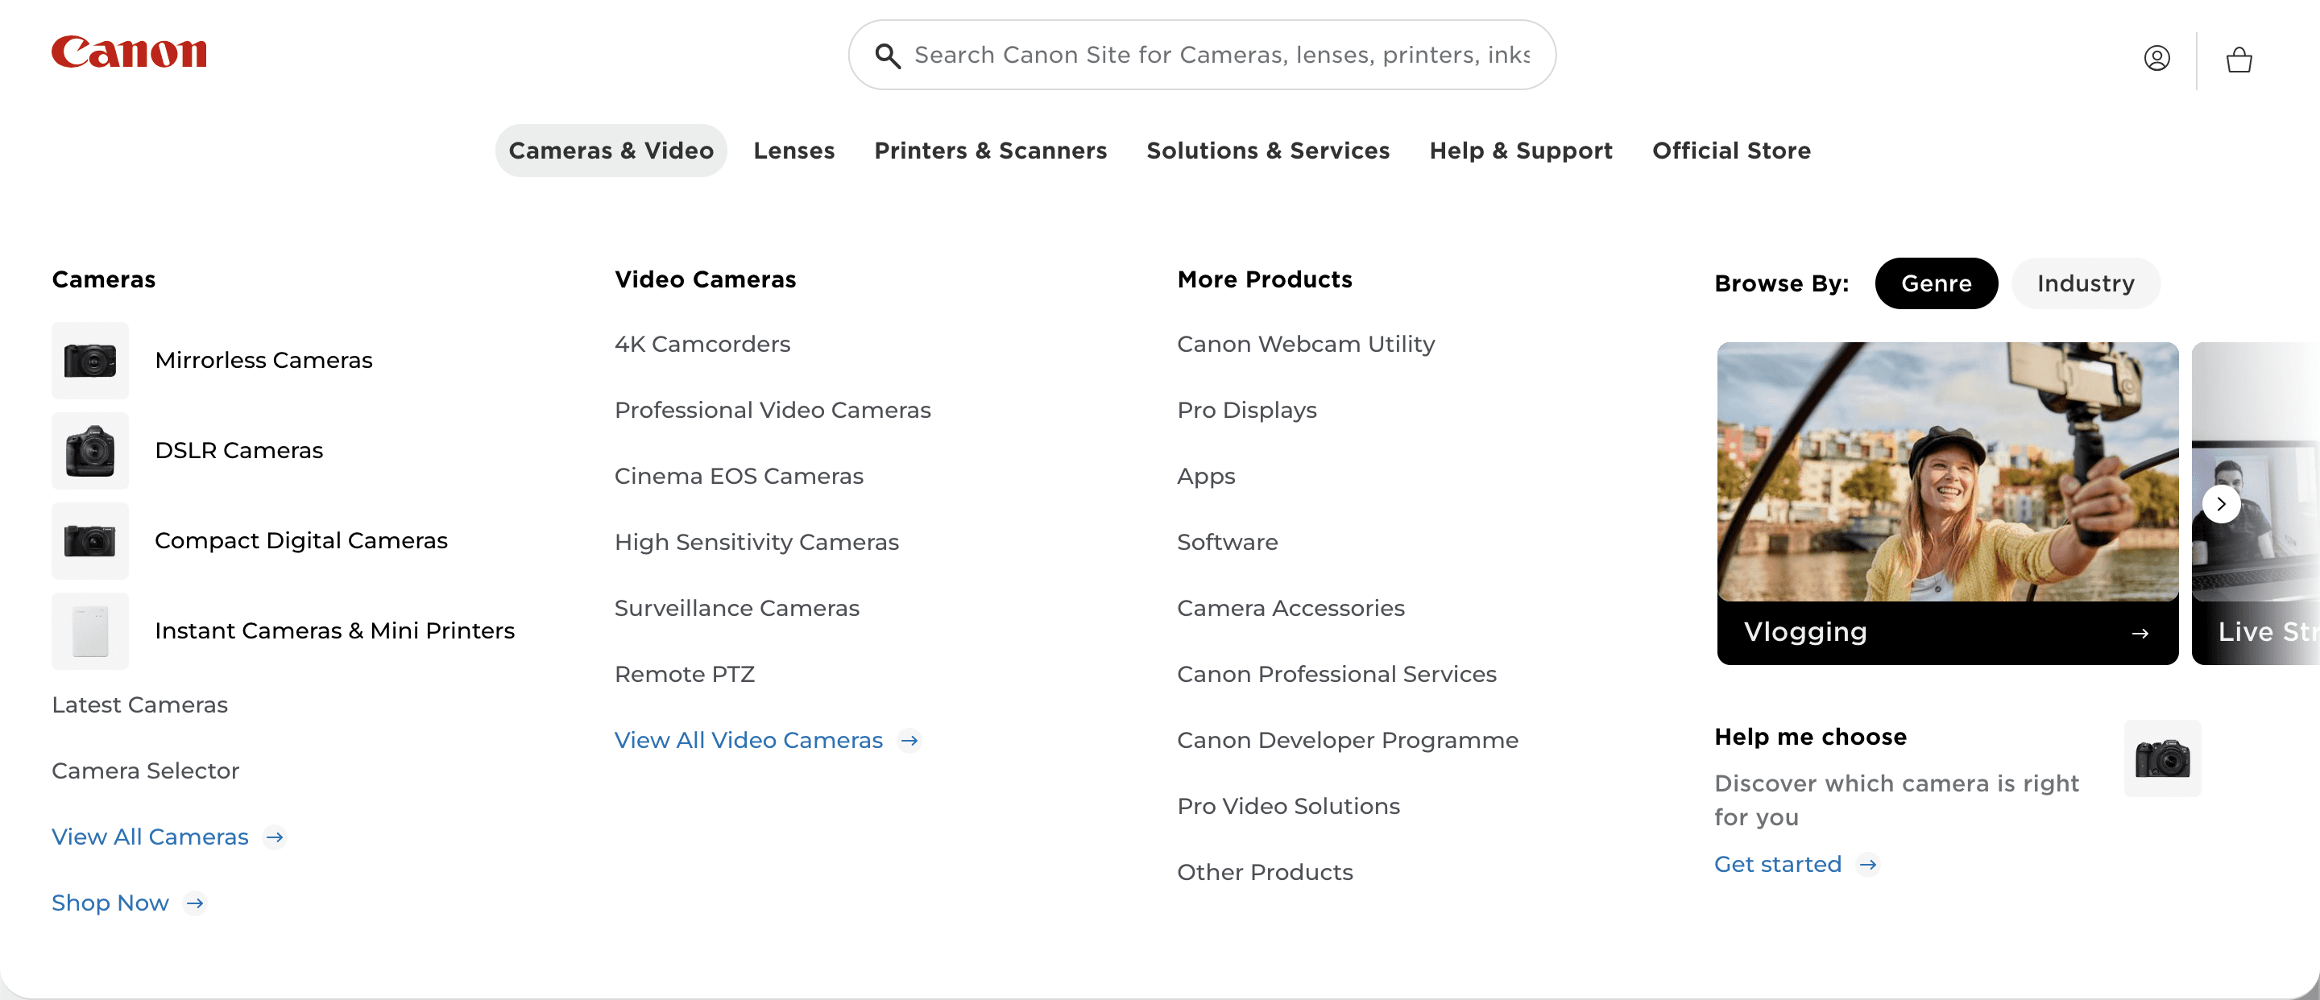The image size is (2320, 1000).
Task: Follow the View All Cameras link
Action: point(151,837)
